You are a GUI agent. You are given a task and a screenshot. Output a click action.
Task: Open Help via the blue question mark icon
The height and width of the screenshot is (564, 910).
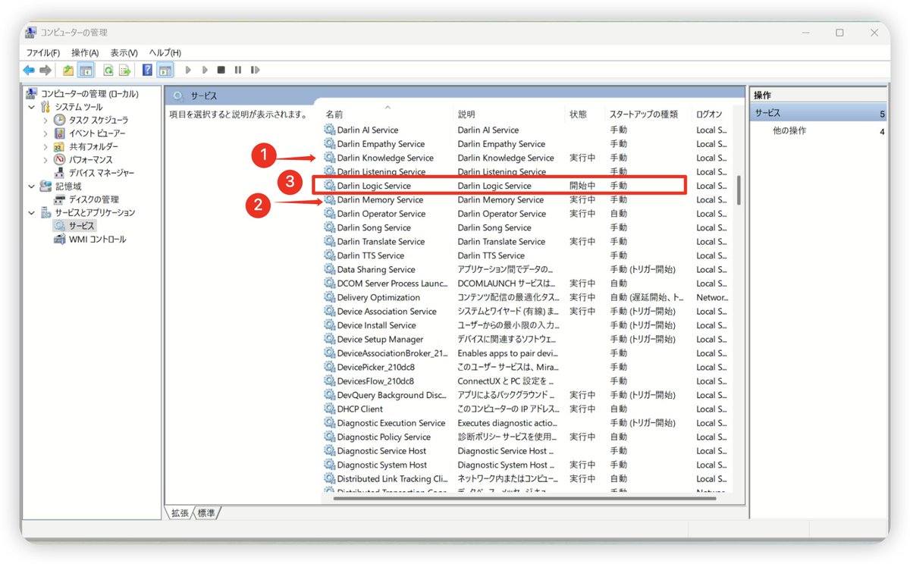pyautogui.click(x=147, y=70)
